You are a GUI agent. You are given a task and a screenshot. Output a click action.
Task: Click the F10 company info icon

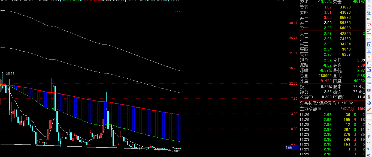tap(369, 44)
